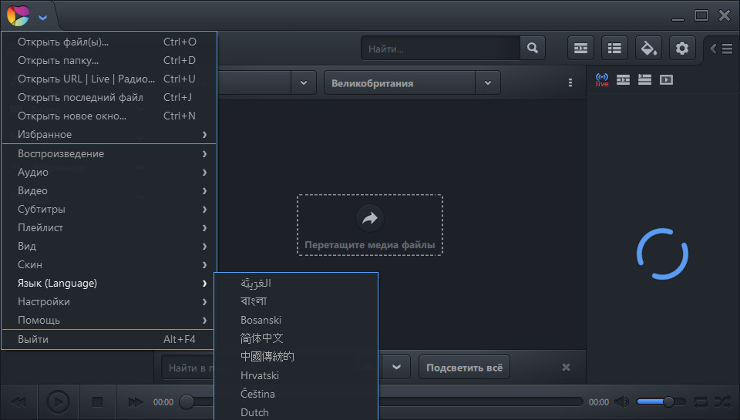Choose Выйти to exit player
Screen dimensions: 740x420
tap(109, 339)
